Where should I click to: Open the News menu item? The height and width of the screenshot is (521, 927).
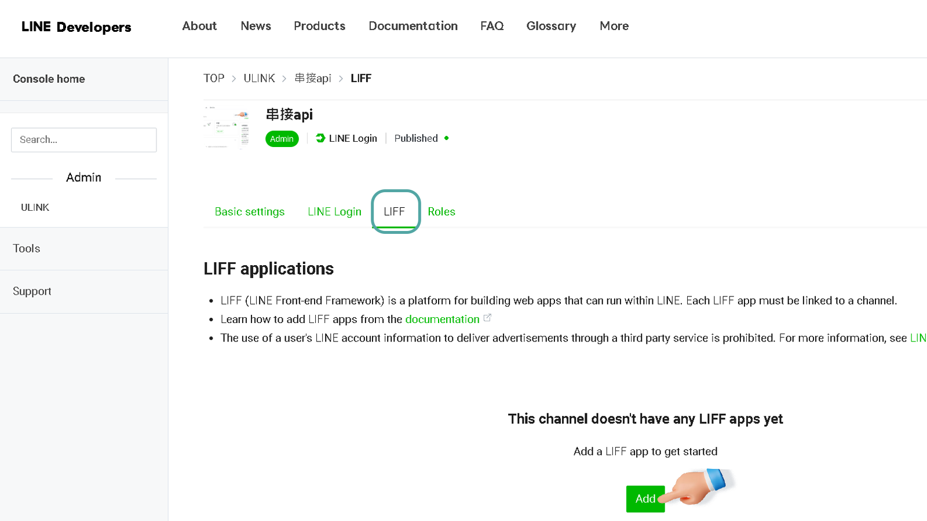pos(256,26)
